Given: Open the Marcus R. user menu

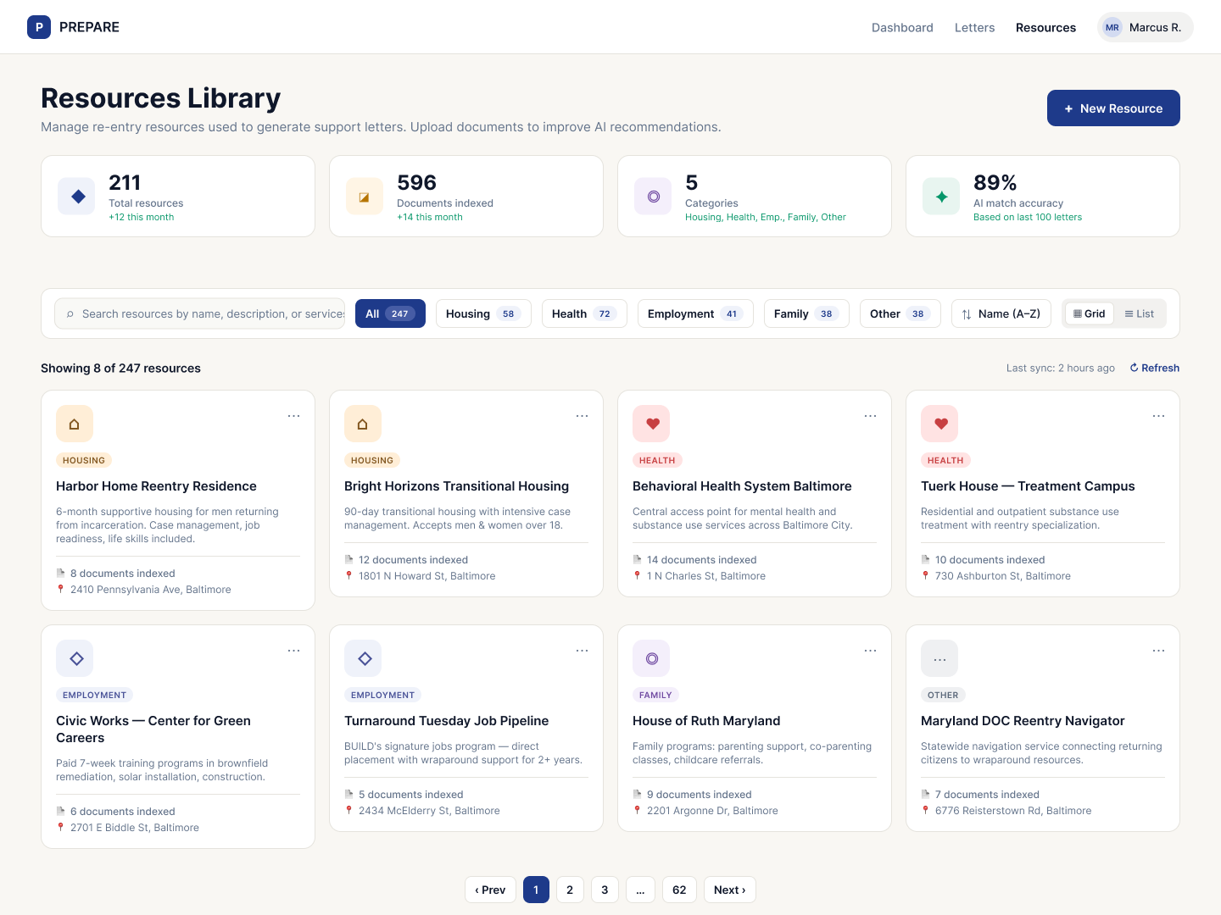Looking at the screenshot, I should (x=1145, y=27).
